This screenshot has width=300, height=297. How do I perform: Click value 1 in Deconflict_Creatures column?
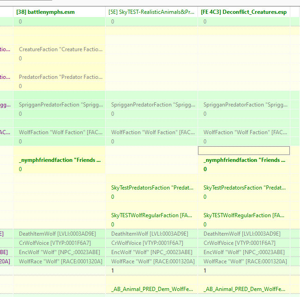(244, 270)
